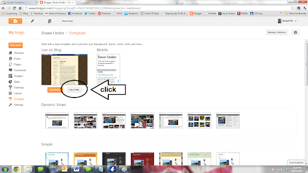This screenshot has width=308, height=173.
Task: Click the Google+ icon in sidebar
Action: pos(11,76)
